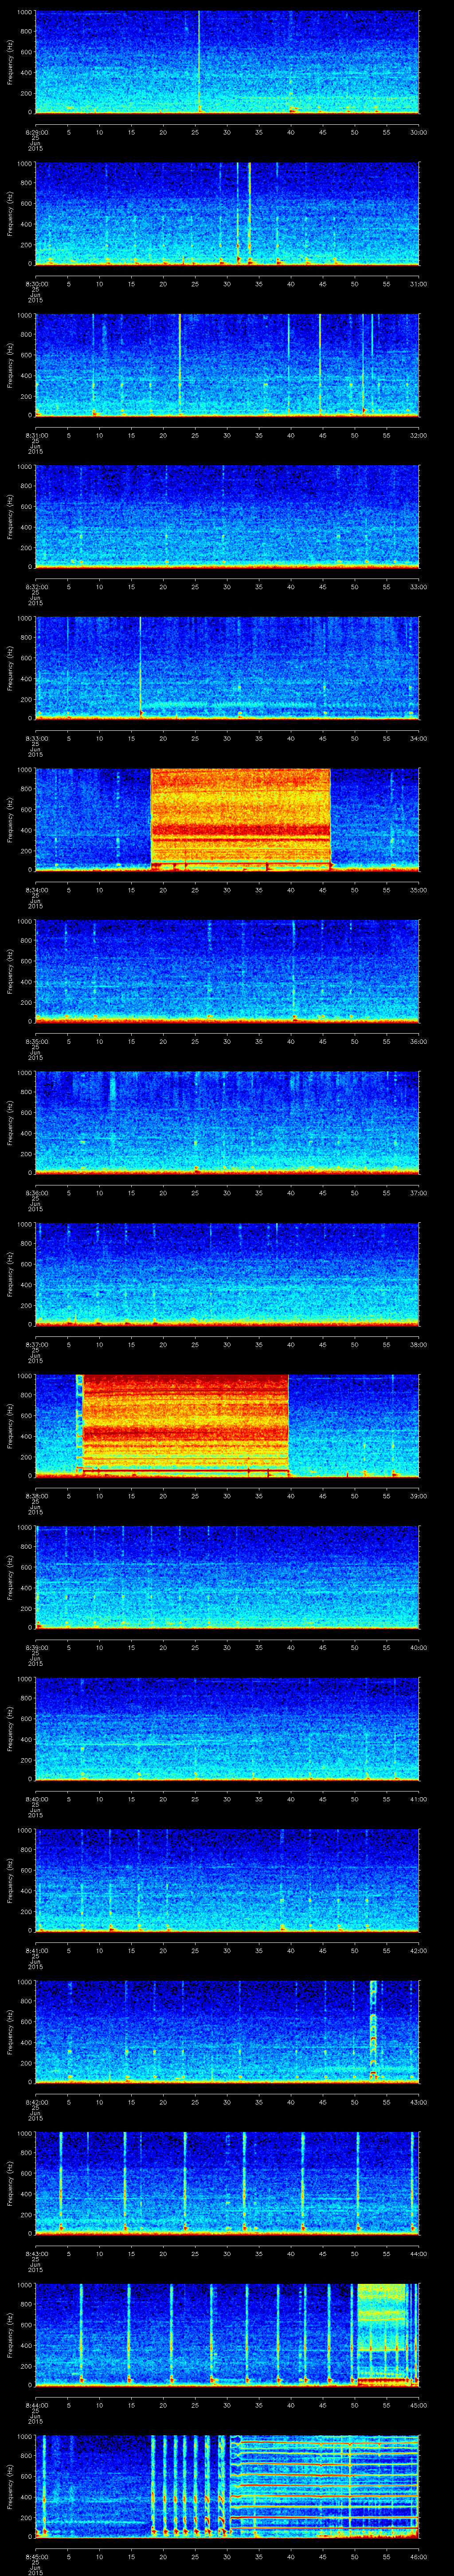
Task: Click the harmonic tonal lines in the 8:45:00 panel
Action: [324, 2486]
